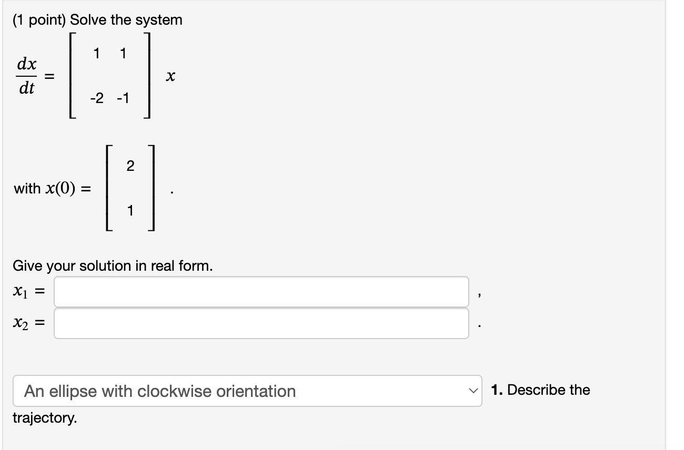Viewport: 684px width, 450px height.
Task: Click the "(1 point) Solve the system" heading
Action: [x=97, y=19]
